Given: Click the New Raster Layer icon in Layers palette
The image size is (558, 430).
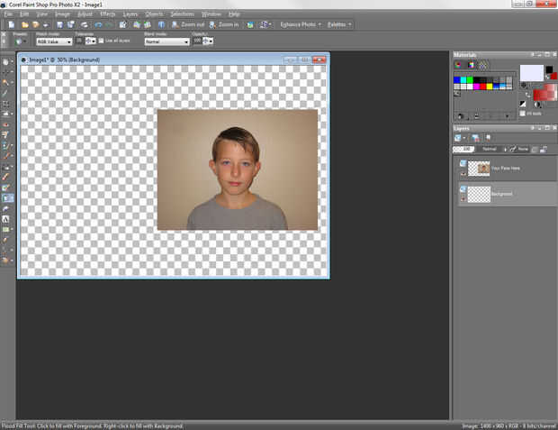Looking at the screenshot, I should point(459,138).
